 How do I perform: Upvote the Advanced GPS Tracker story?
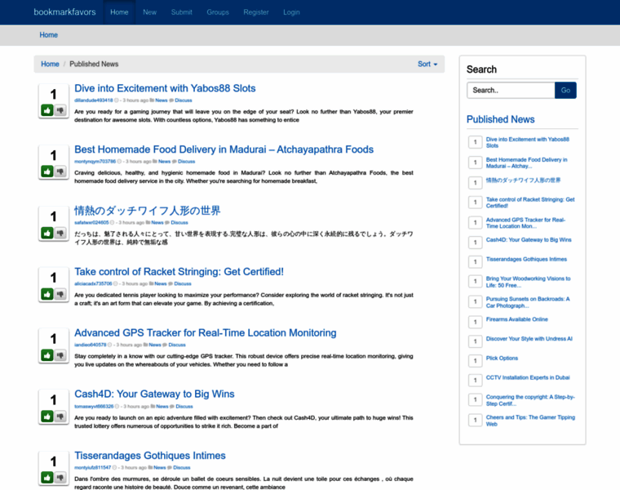47,355
